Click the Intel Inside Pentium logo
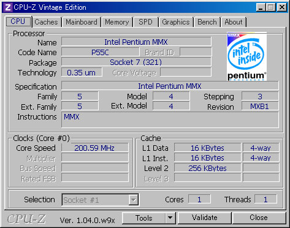The width and height of the screenshot is (290, 228). (246, 56)
